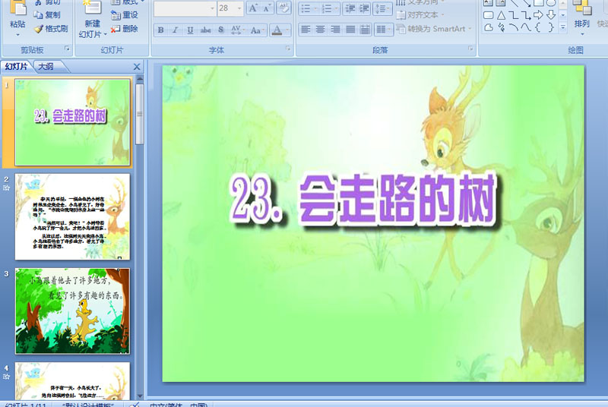Open the 字体 font dialog launcher
Viewport: 608px width, 407px height.
(x=288, y=49)
